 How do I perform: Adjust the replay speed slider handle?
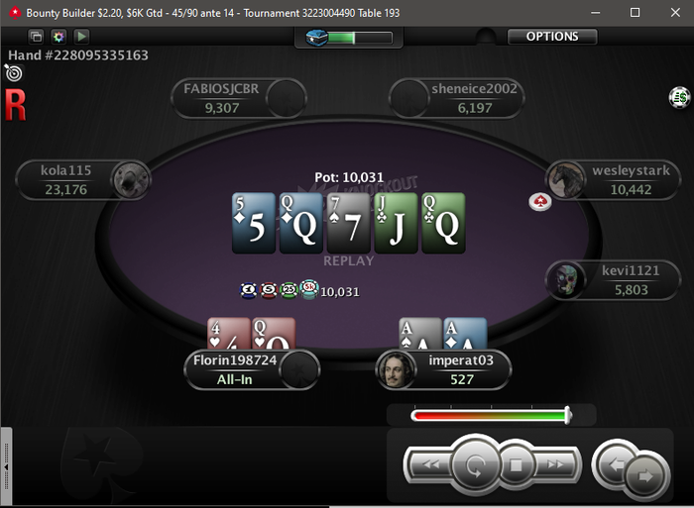[x=567, y=416]
